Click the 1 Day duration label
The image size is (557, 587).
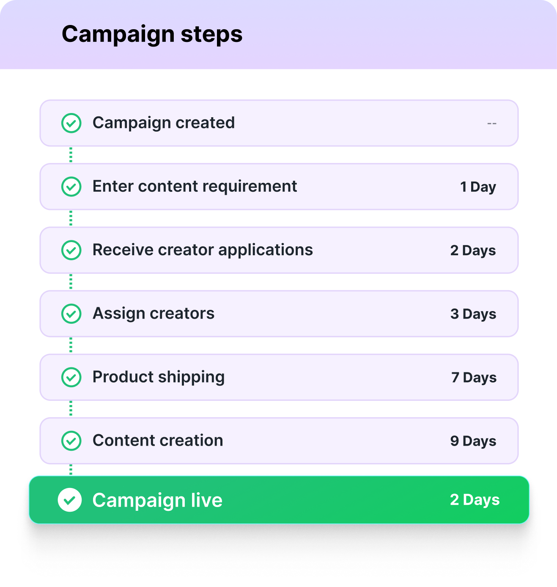(x=478, y=187)
